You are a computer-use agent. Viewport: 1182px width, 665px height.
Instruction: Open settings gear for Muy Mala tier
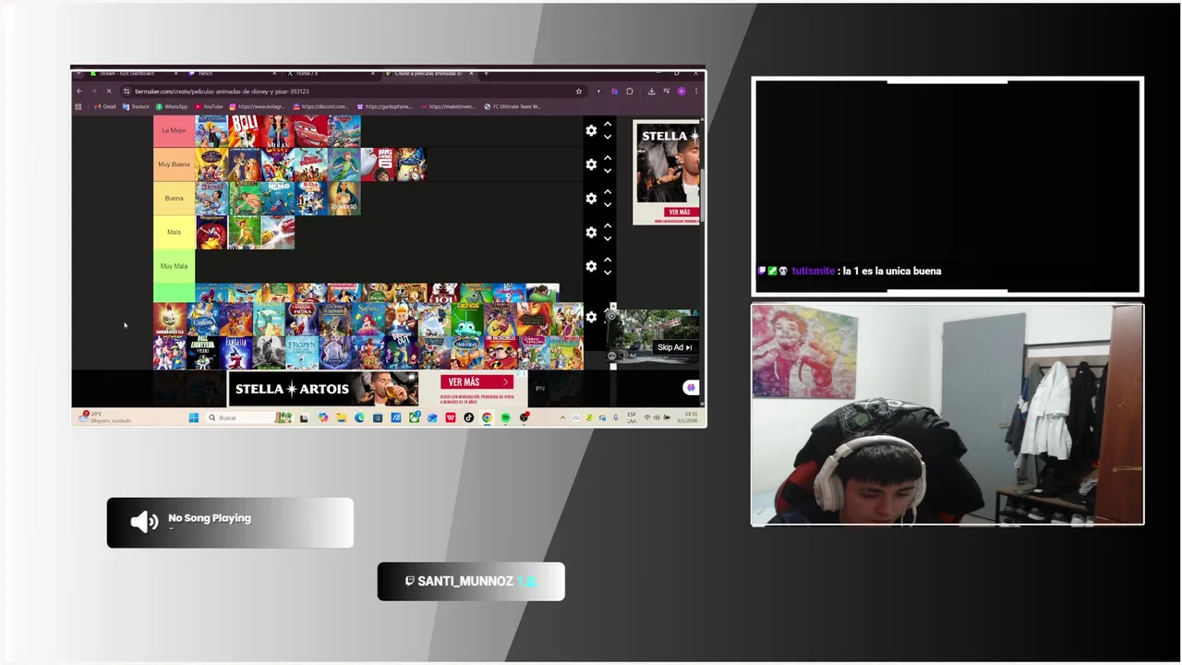tap(591, 266)
